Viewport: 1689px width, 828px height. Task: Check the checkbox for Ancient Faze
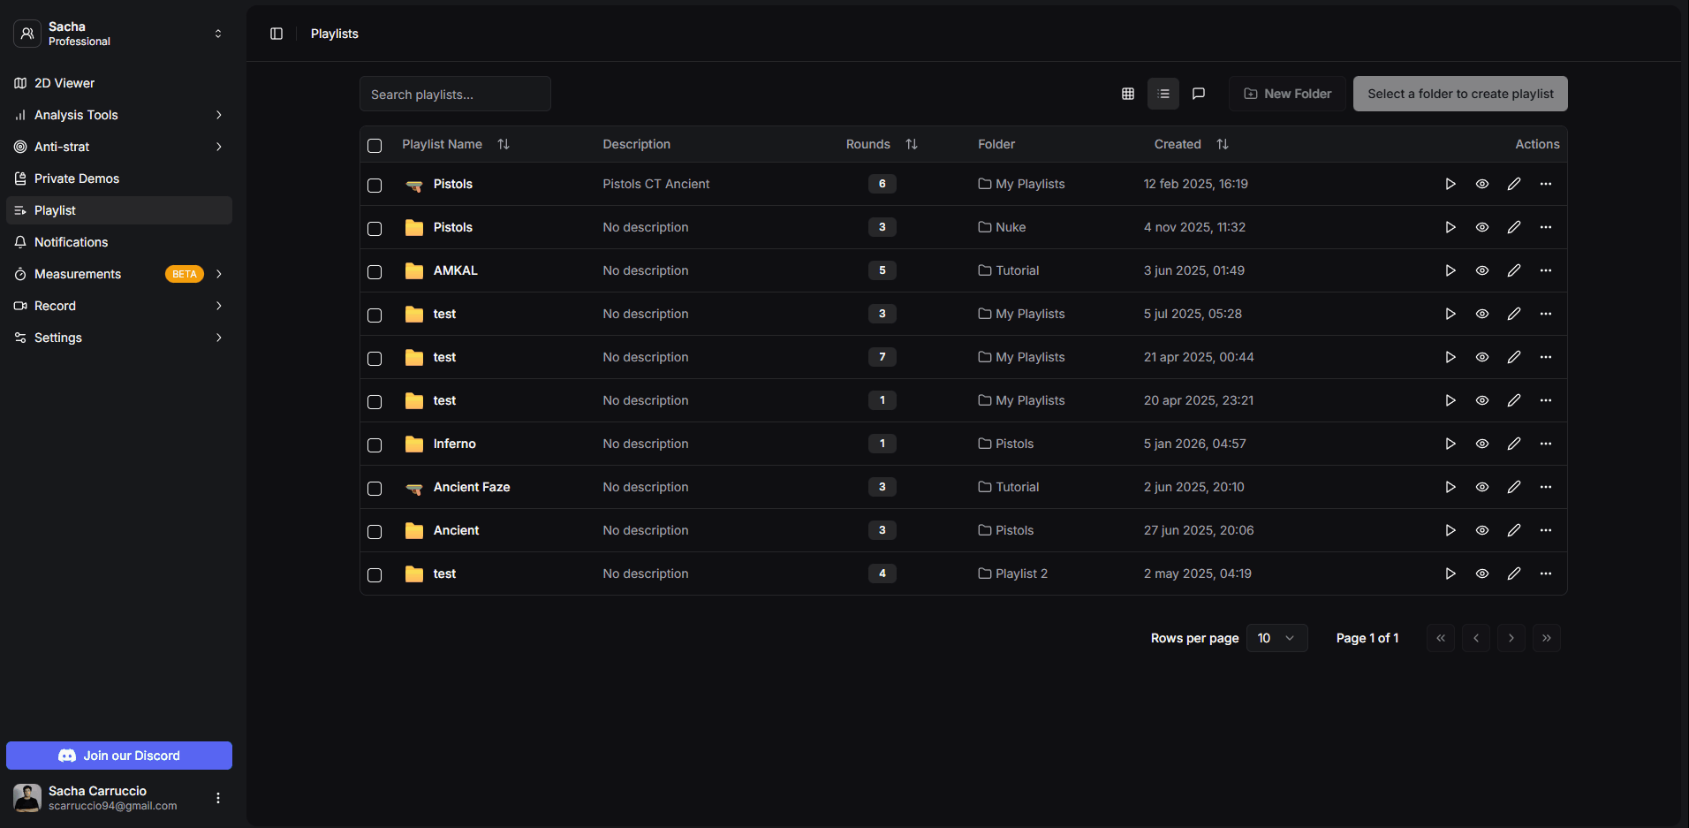pos(374,488)
